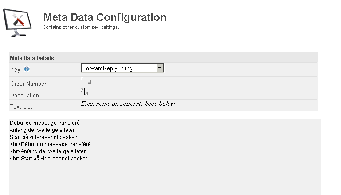Open the blue help icon beside Key
This screenshot has height=195, width=341.
click(x=27, y=69)
